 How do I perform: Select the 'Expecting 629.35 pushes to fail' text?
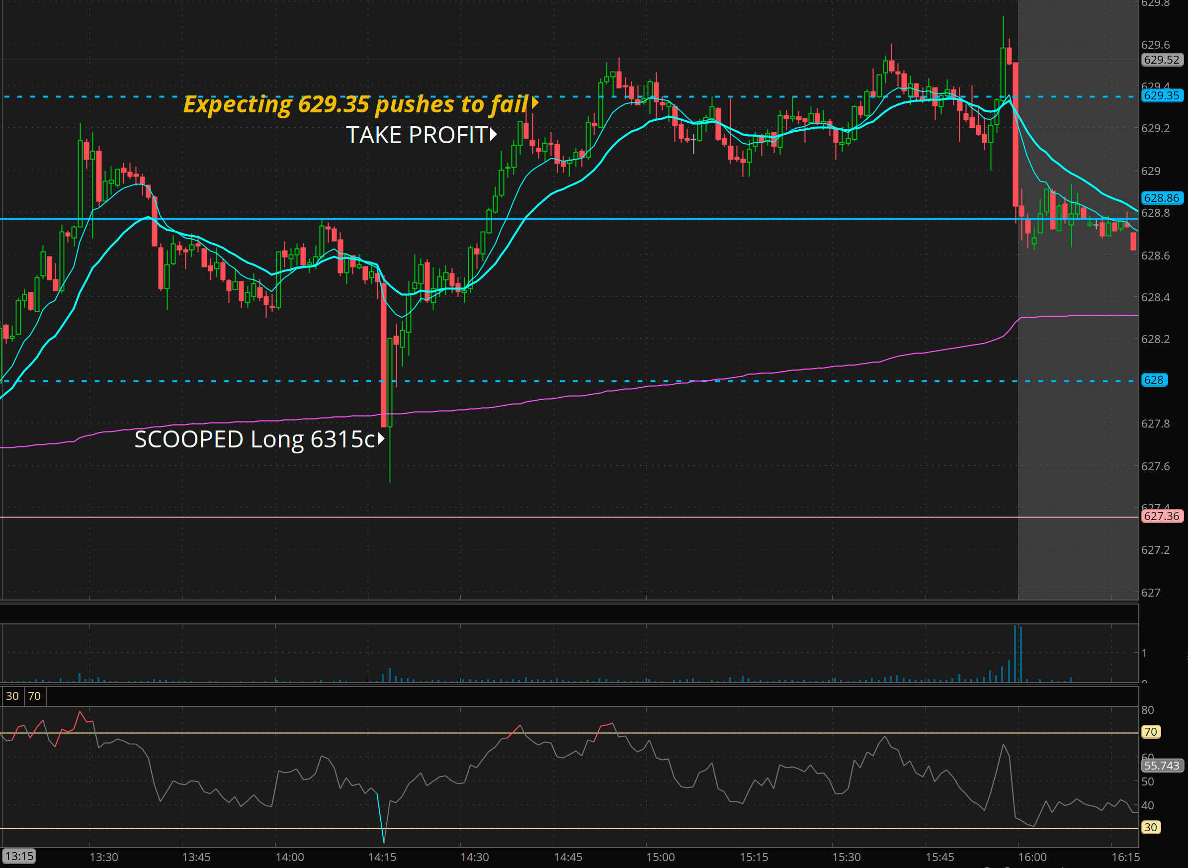click(x=355, y=104)
